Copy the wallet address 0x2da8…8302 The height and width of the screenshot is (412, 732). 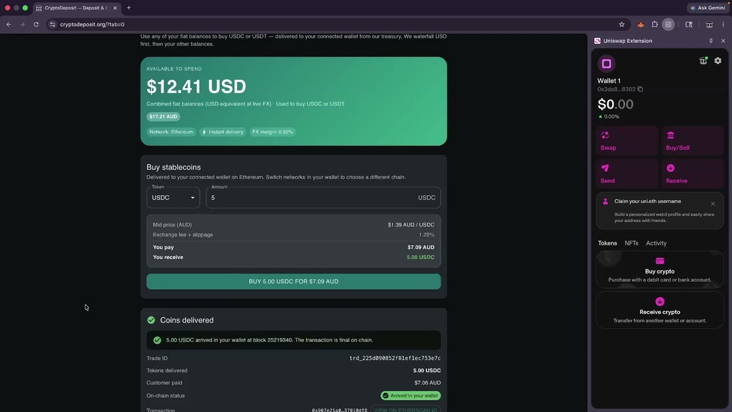(x=640, y=89)
